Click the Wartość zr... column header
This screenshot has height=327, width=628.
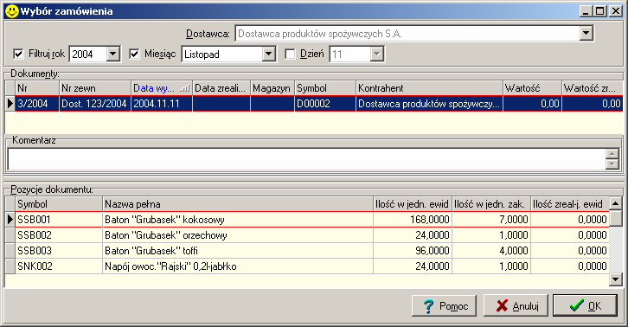tap(593, 88)
